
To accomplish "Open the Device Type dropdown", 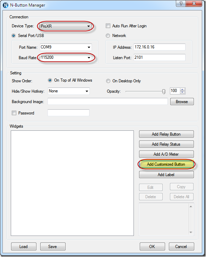I will point(66,26).
